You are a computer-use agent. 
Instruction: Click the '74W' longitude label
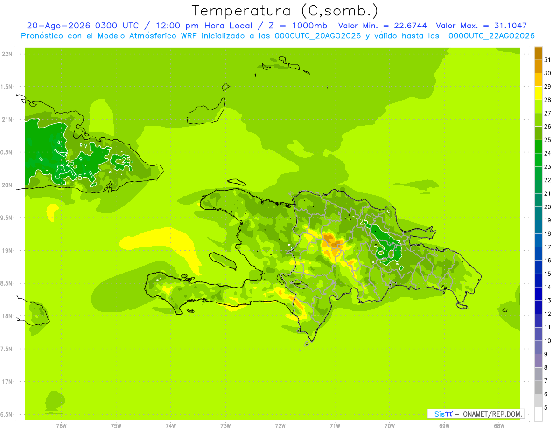(171, 426)
